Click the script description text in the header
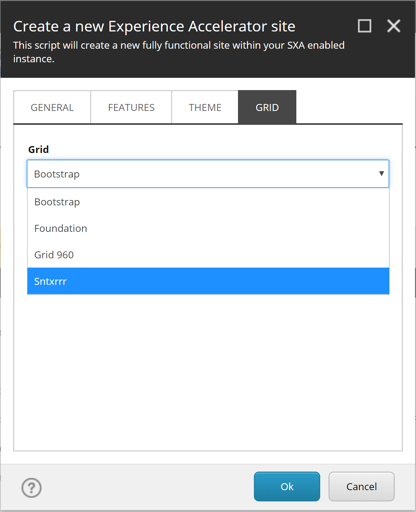Screen dimensions: 416x512 click(179, 45)
